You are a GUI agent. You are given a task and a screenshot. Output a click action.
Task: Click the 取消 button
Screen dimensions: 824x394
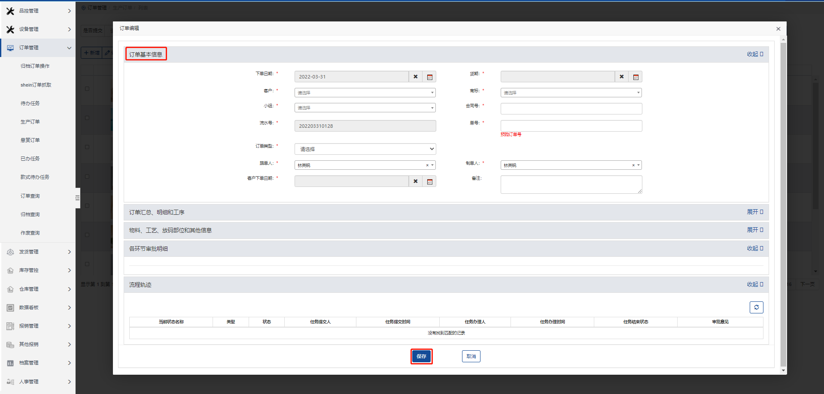471,356
